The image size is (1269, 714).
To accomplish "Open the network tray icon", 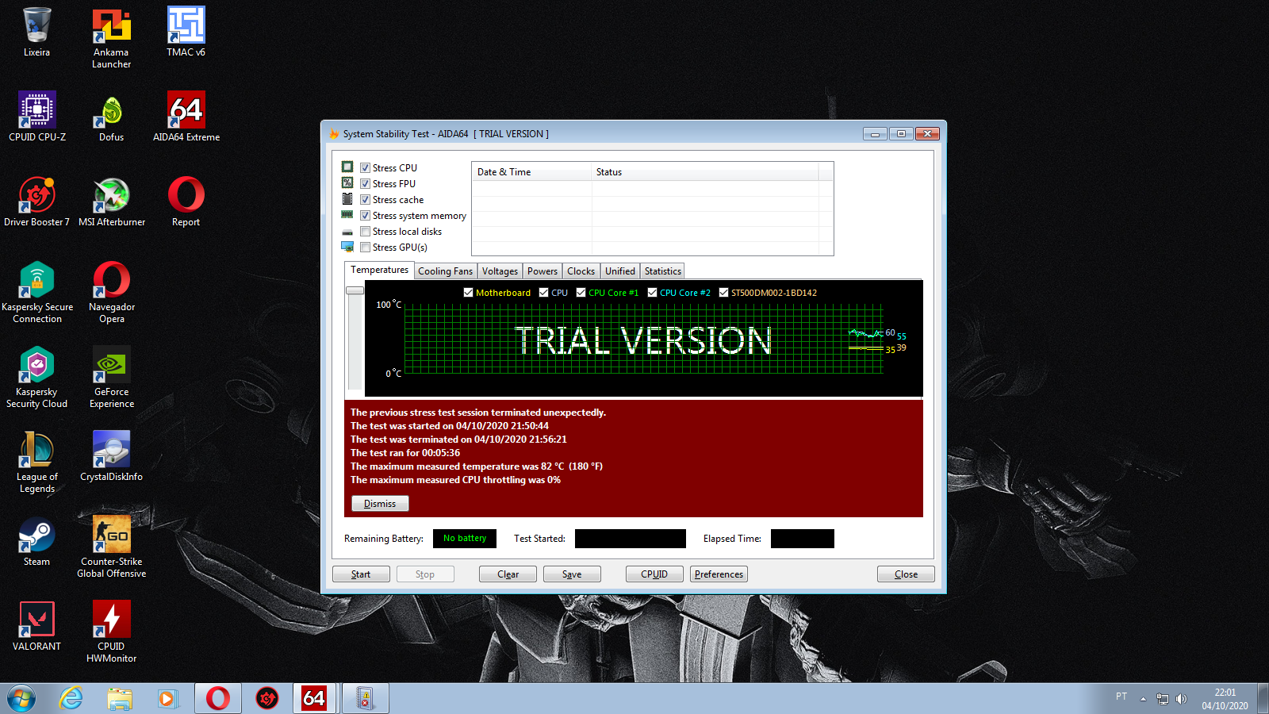I will coord(1163,699).
